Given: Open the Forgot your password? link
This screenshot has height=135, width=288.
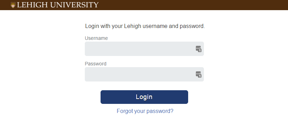Looking at the screenshot, I should click(145, 111).
